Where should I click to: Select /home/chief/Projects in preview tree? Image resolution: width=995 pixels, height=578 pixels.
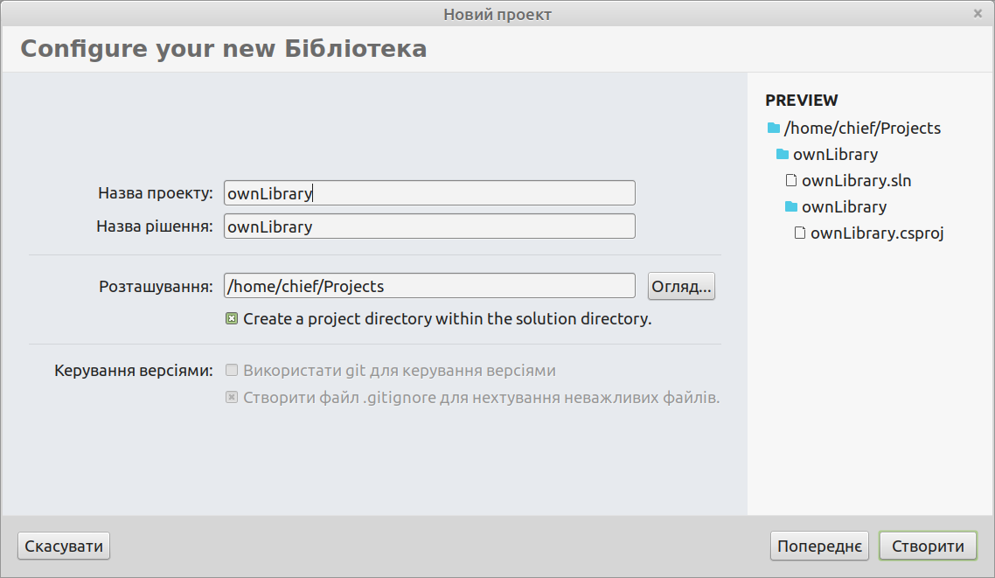(862, 129)
